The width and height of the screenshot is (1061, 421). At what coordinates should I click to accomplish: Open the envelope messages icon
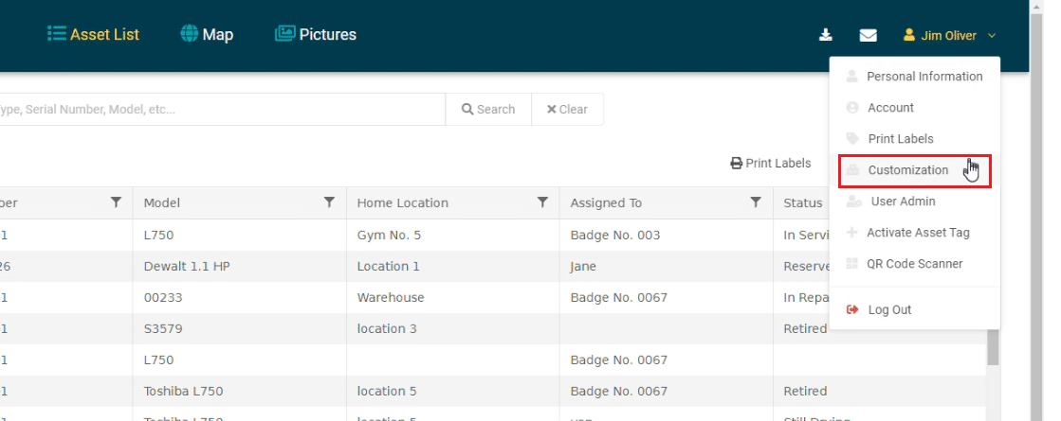(x=868, y=35)
